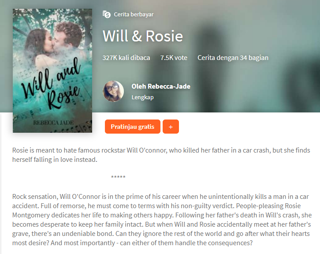
Task: Click the kissing couple photo on cover
Action: point(55,43)
